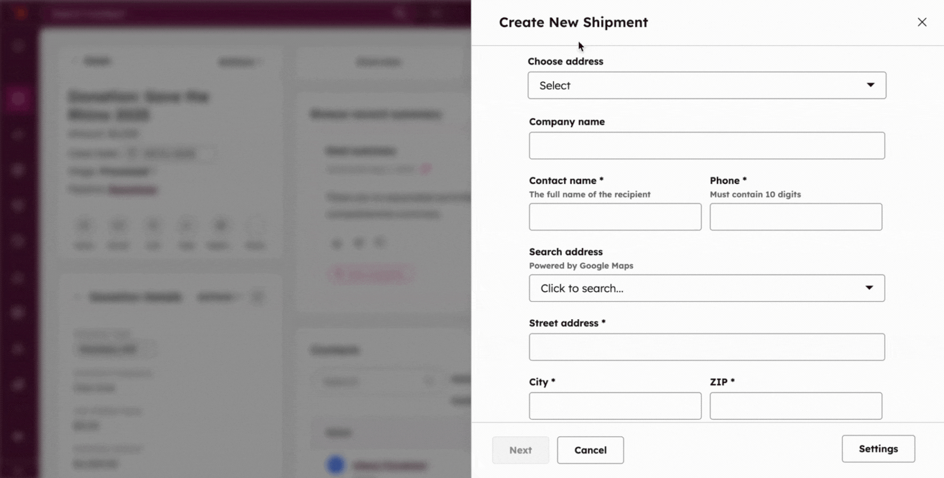Click the chevron on the Search address field
This screenshot has width=944, height=478.
870,288
